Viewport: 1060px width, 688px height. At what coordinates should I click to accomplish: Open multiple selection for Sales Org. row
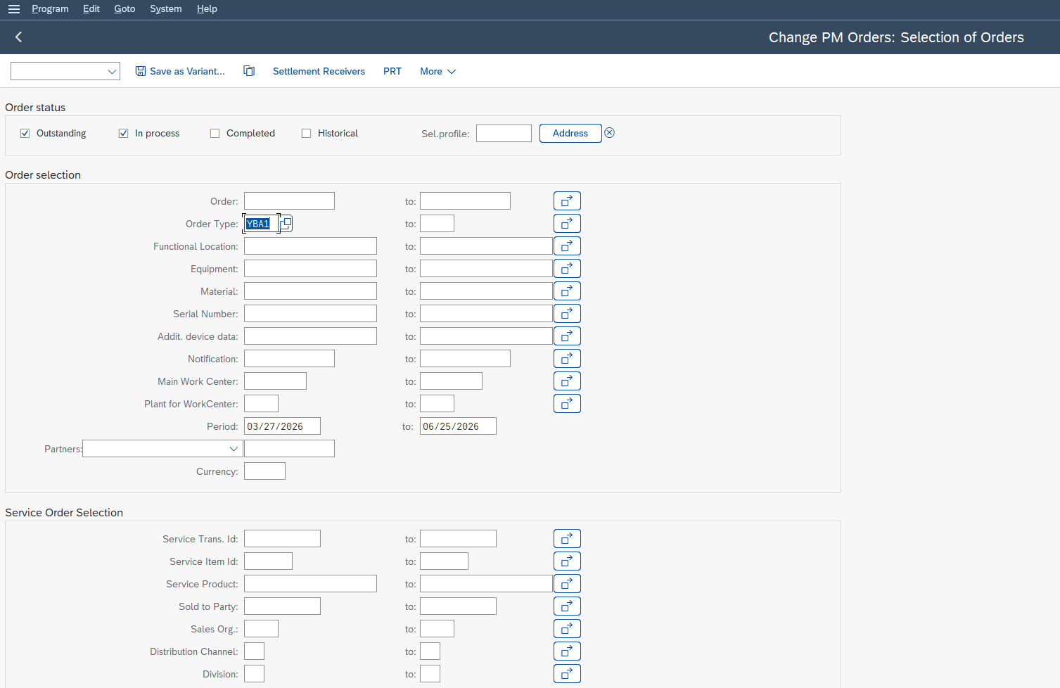coord(567,629)
